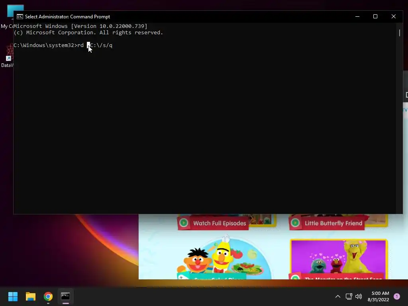This screenshot has height=306, width=408.
Task: Minimize the Command Prompt window
Action: (357, 16)
